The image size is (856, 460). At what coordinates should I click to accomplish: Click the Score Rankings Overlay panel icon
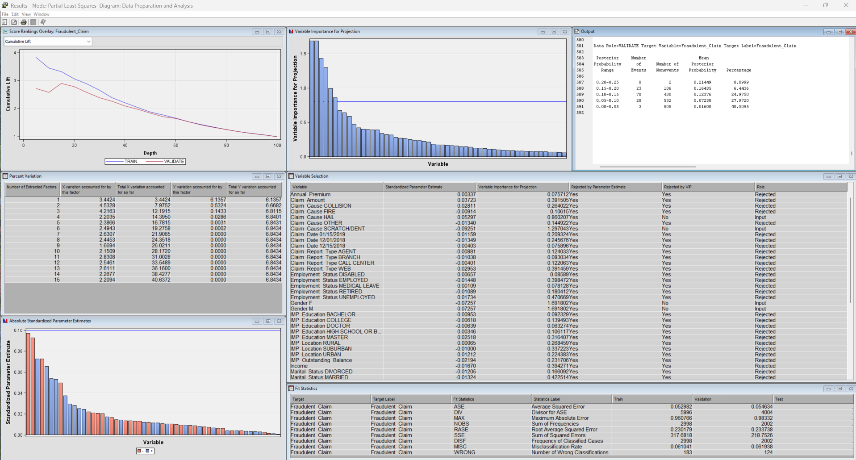tap(5, 32)
